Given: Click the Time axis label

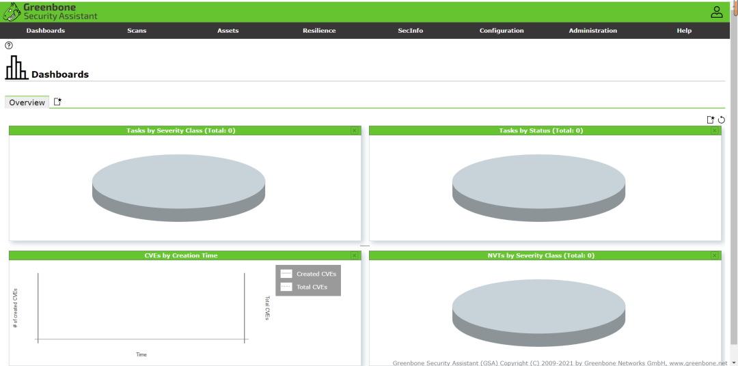Looking at the screenshot, I should 141,354.
